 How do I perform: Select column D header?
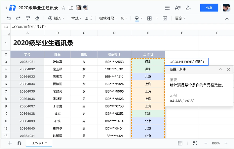point(114,33)
